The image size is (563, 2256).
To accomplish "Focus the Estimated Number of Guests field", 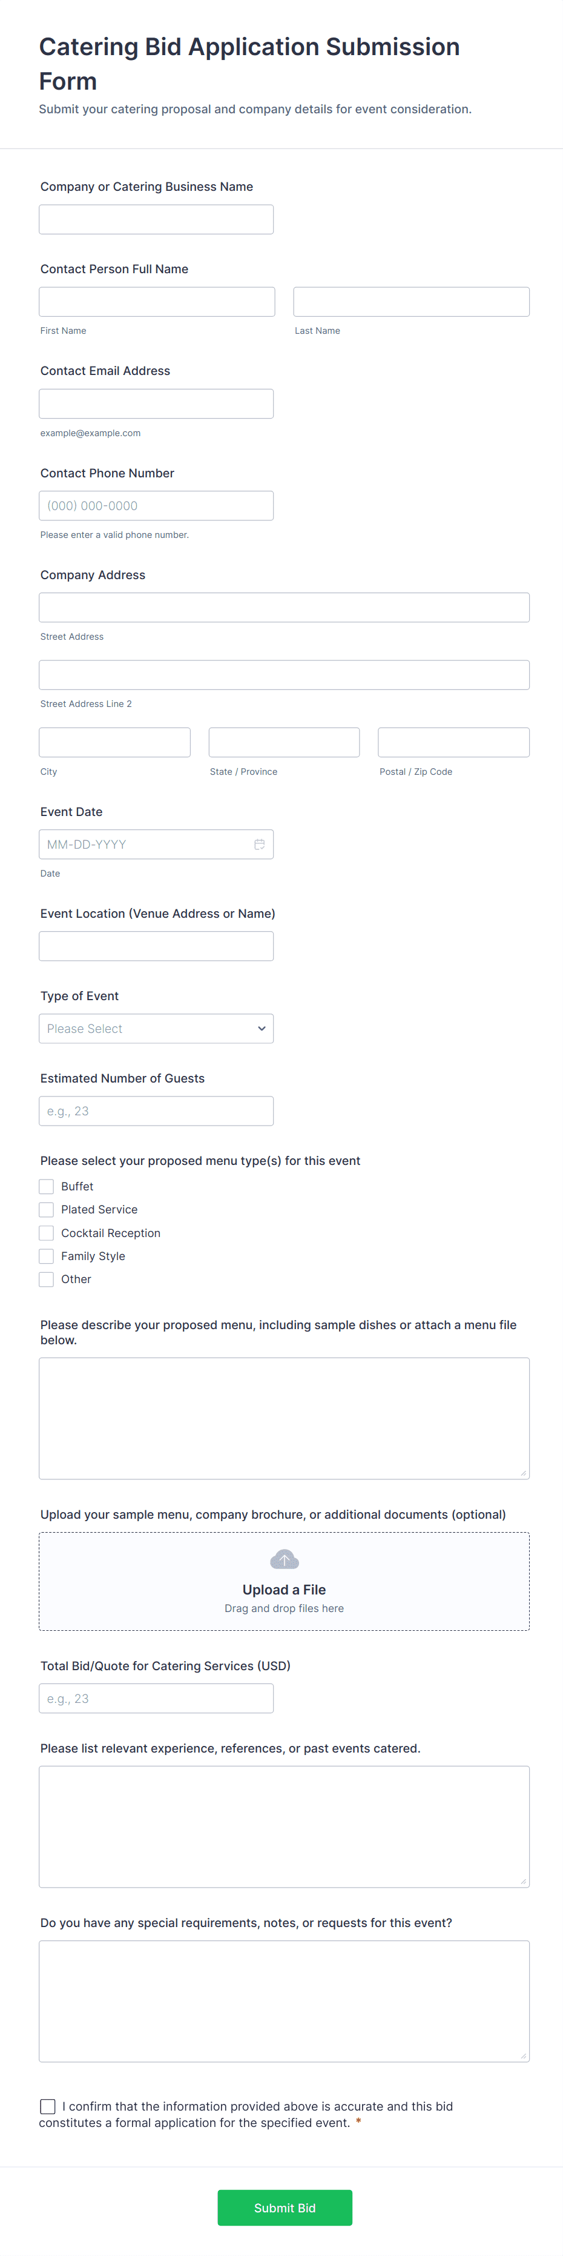I will (x=156, y=1112).
